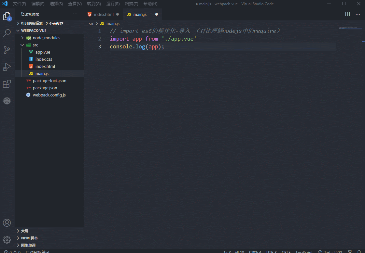Open the Explorer view in activity bar

click(7, 16)
